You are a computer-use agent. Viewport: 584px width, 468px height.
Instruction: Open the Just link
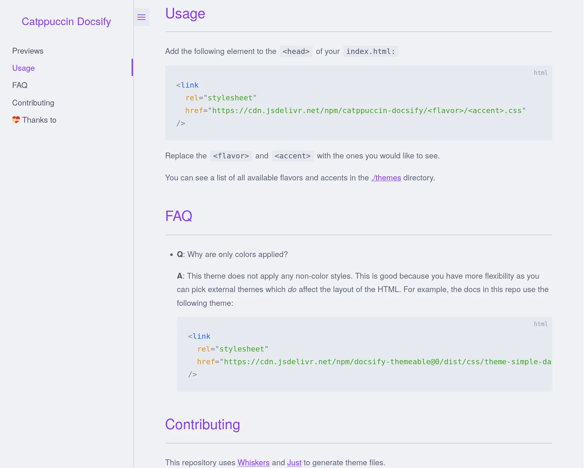[x=294, y=463]
